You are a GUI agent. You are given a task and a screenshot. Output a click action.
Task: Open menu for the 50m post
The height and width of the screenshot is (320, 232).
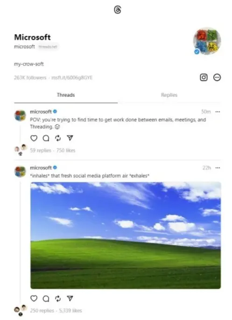pos(218,112)
